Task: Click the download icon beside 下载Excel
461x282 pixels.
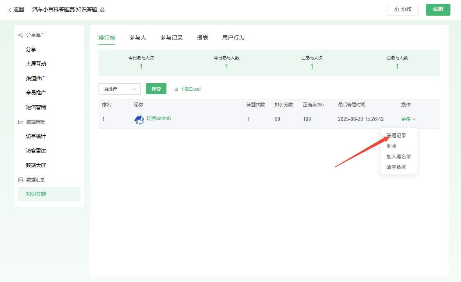Action: coord(176,89)
